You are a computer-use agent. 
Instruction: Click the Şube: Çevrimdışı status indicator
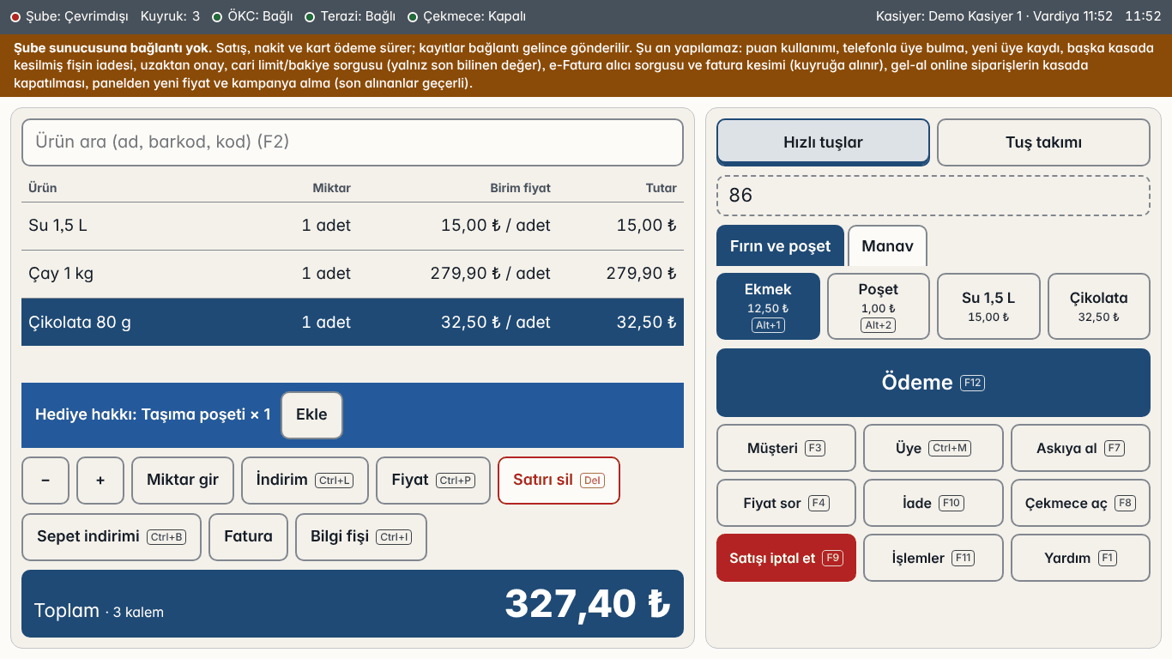tap(69, 16)
